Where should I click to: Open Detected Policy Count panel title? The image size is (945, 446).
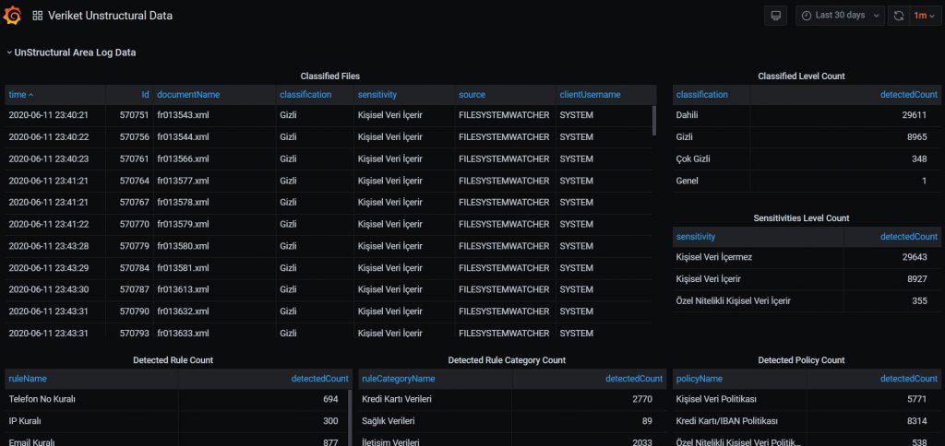(802, 360)
